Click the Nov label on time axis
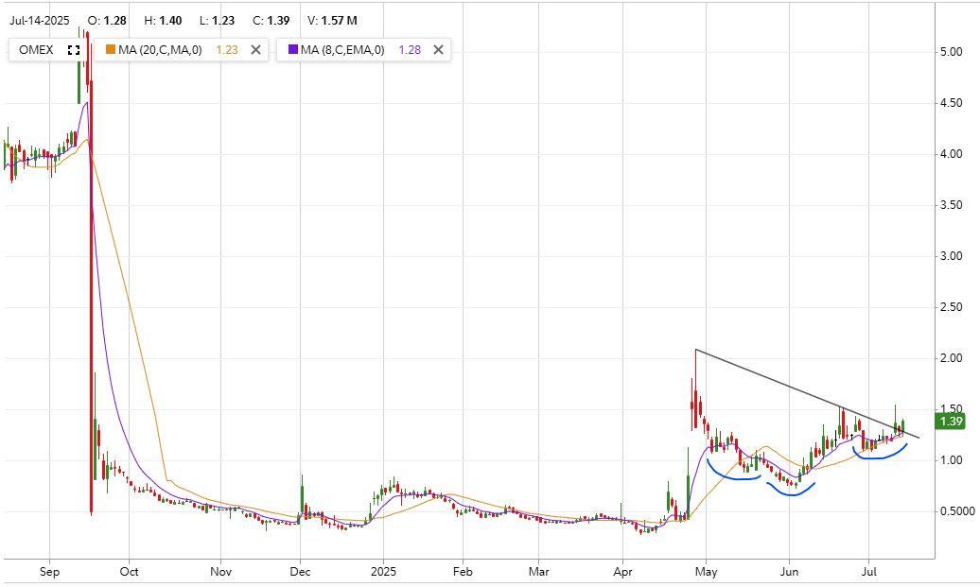The width and height of the screenshot is (980, 587). coord(220,571)
